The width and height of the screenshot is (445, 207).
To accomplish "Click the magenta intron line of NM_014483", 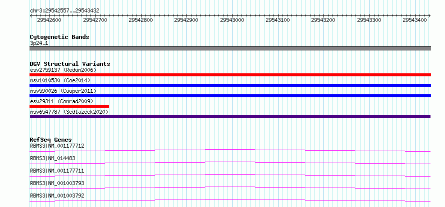I will click(230, 163).
